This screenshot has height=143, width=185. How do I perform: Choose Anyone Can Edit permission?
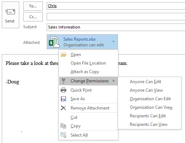click(145, 82)
